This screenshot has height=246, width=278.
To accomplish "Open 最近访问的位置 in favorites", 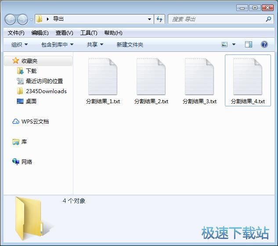I will (44, 81).
